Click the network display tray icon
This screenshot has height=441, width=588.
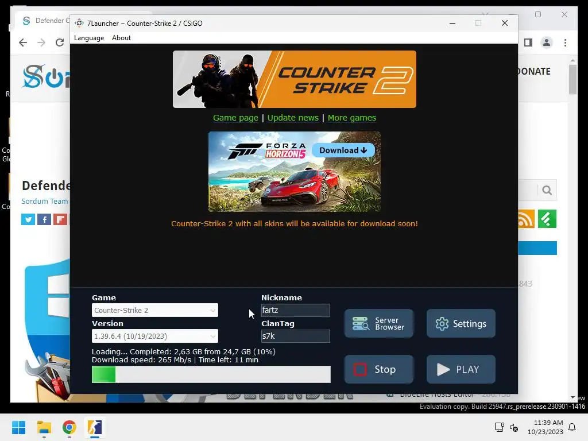(500, 427)
